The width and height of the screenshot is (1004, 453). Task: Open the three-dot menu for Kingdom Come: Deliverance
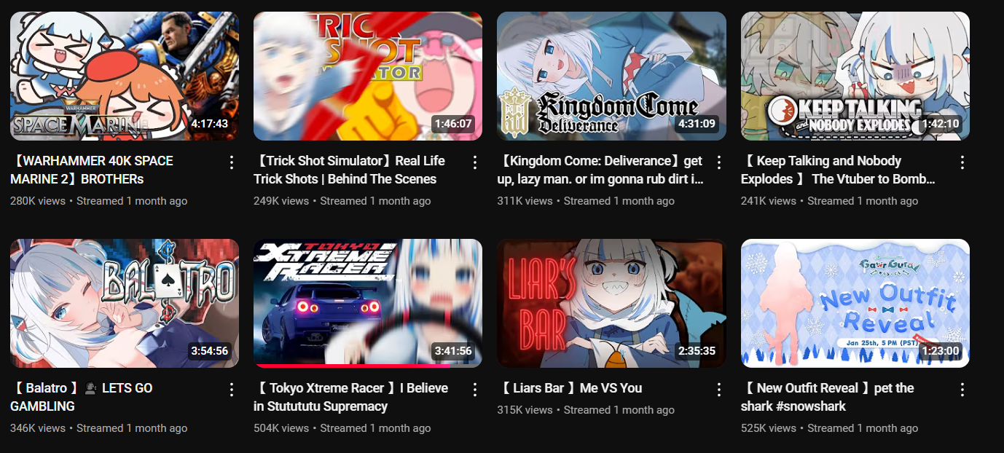point(718,162)
